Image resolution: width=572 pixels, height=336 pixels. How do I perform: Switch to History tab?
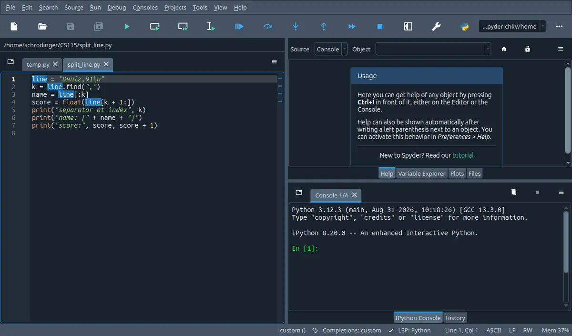455,318
